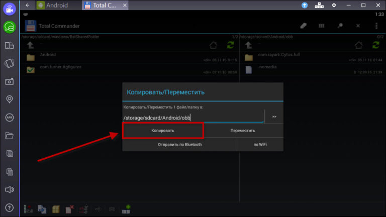386x217 pixels.
Task: Select the по WiFi send option
Action: click(x=260, y=145)
